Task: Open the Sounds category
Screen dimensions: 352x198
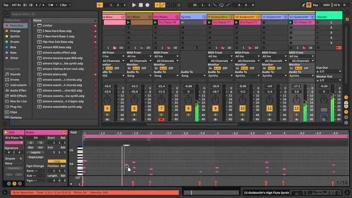Action: (x=15, y=74)
